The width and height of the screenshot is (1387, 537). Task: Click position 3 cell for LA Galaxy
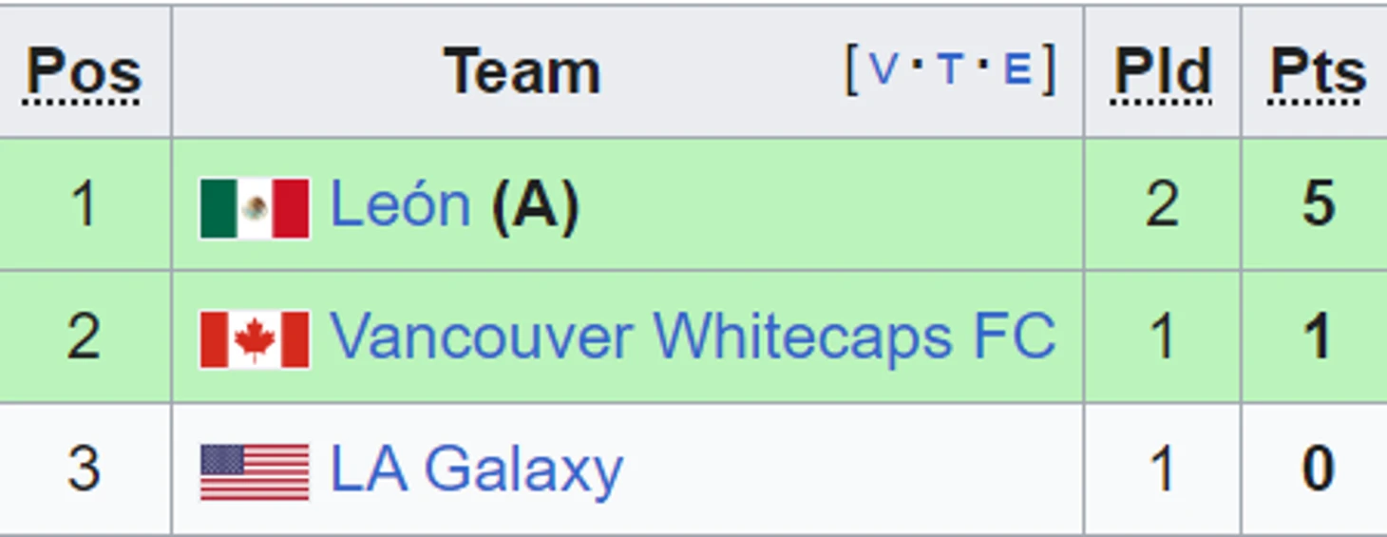(x=85, y=470)
